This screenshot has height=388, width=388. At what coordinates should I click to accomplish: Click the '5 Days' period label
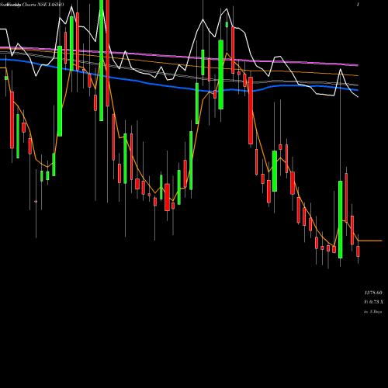coord(376,312)
